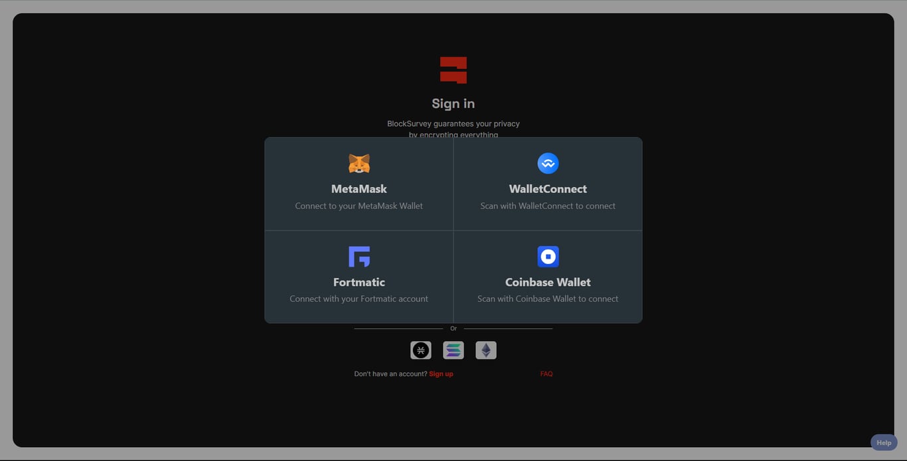Click the MetaMask fox icon
This screenshot has height=461, width=907.
coord(359,163)
